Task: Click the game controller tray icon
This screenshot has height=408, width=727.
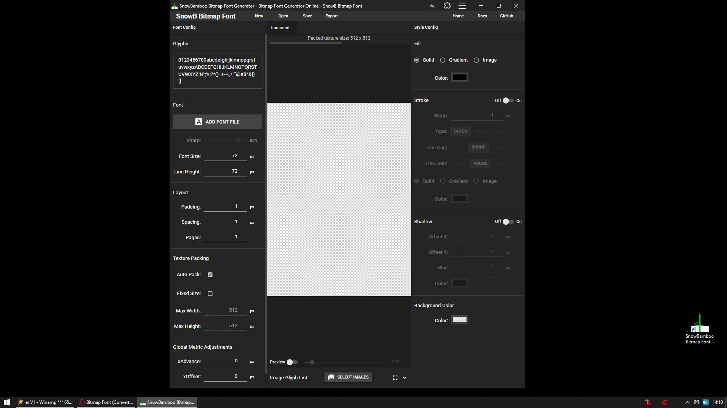Action: tap(696, 402)
